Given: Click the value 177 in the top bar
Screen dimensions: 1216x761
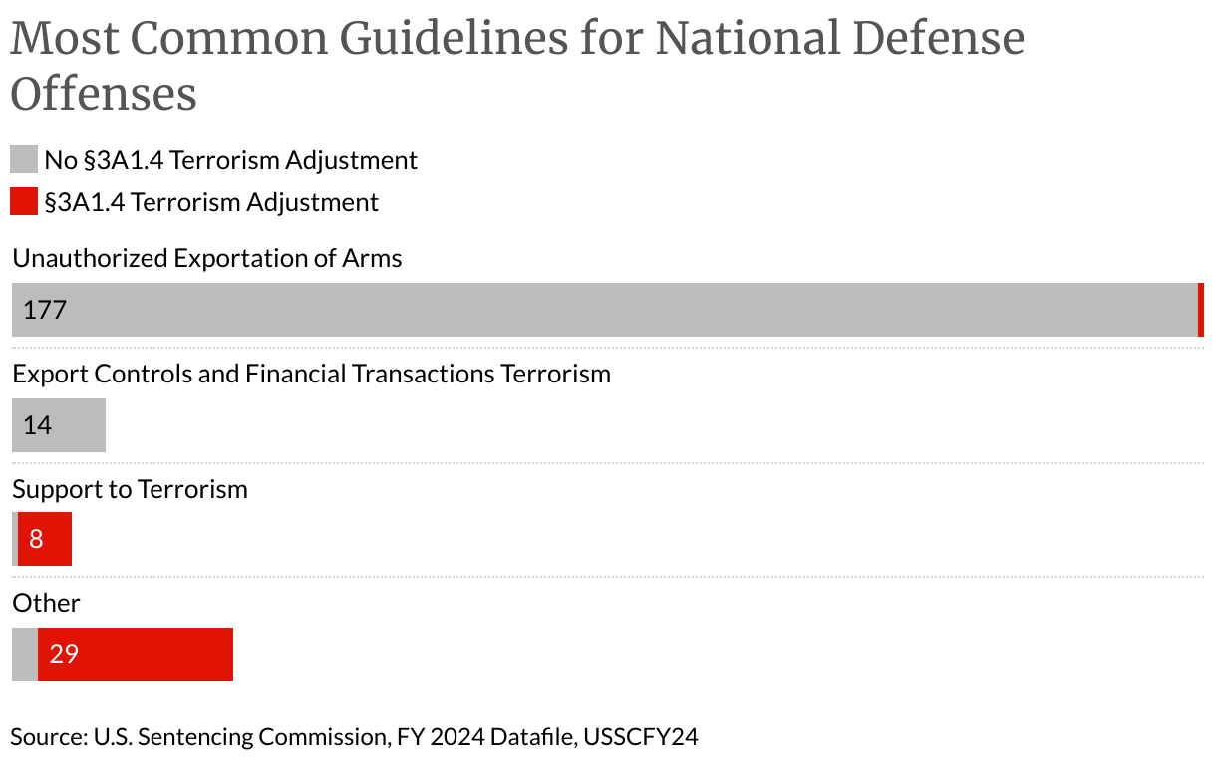Looking at the screenshot, I should (x=45, y=310).
